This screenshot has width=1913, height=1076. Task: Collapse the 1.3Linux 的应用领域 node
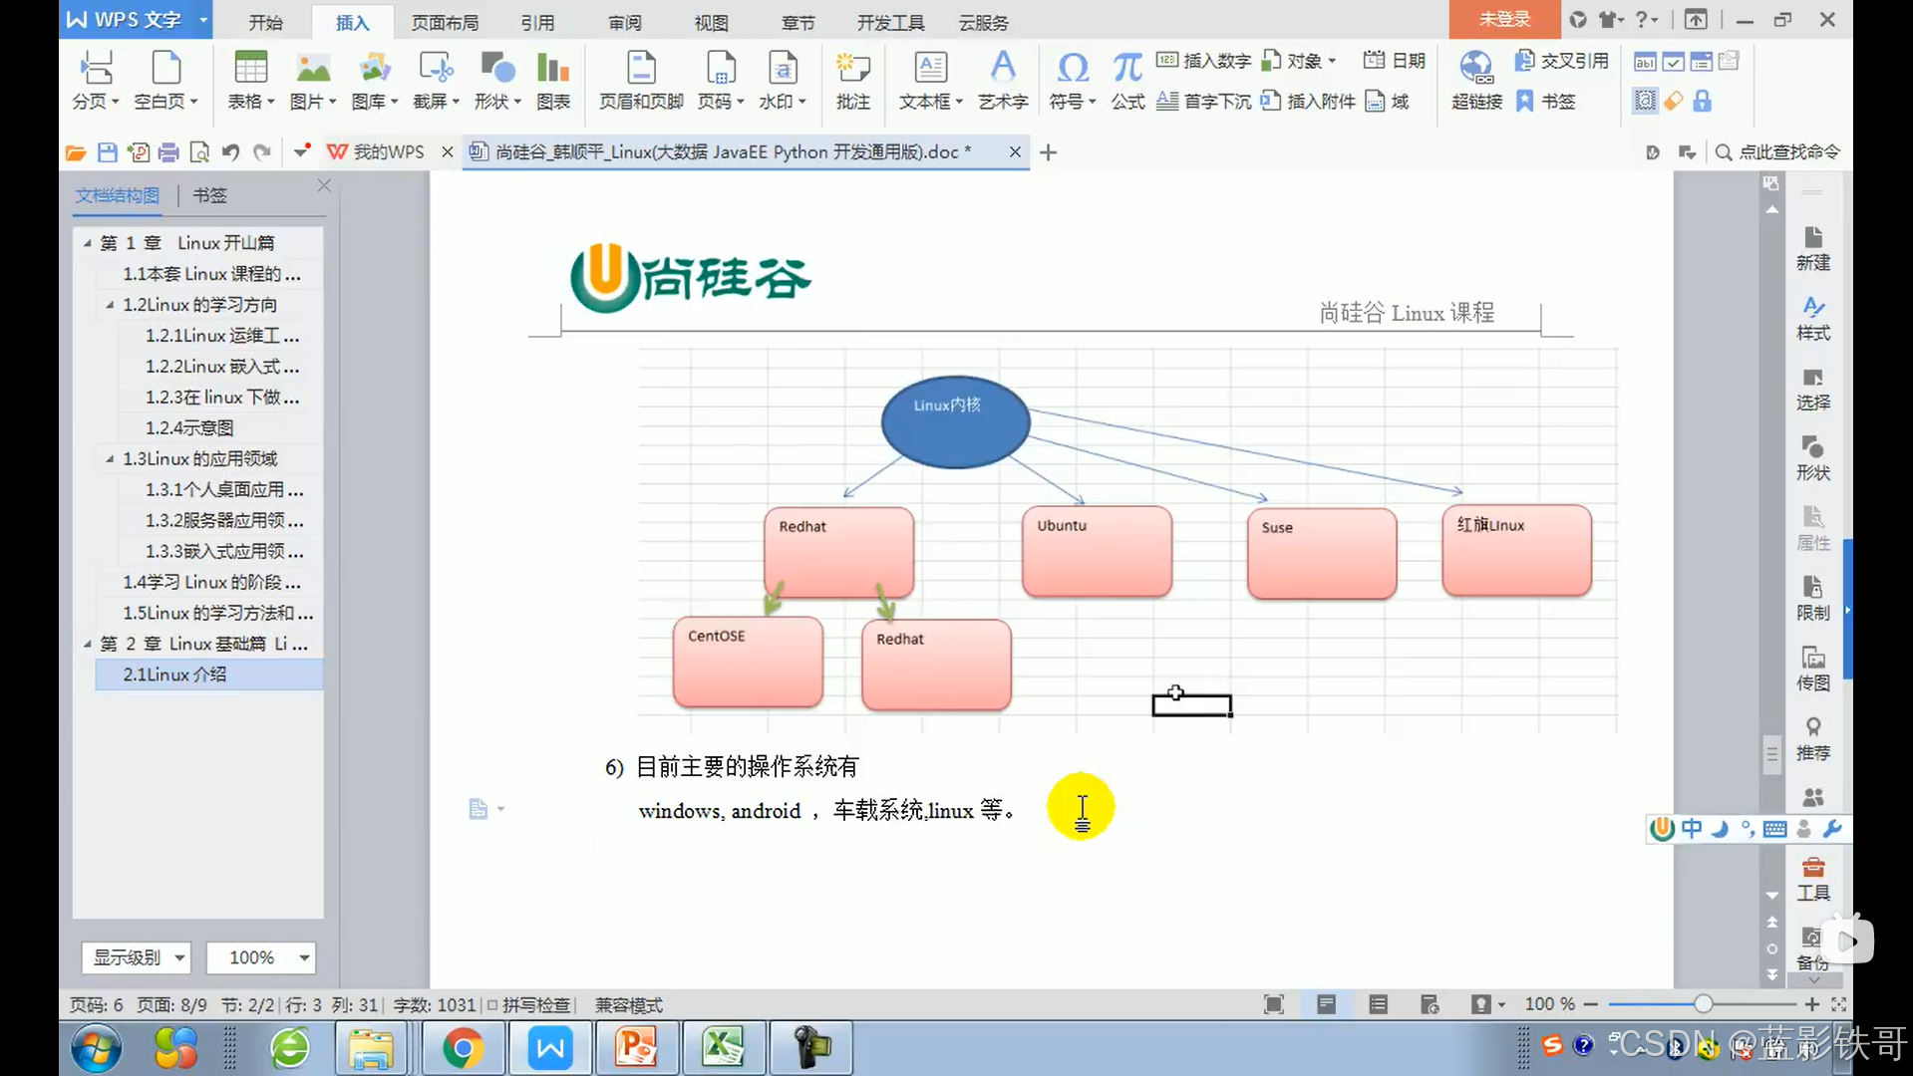pos(110,458)
